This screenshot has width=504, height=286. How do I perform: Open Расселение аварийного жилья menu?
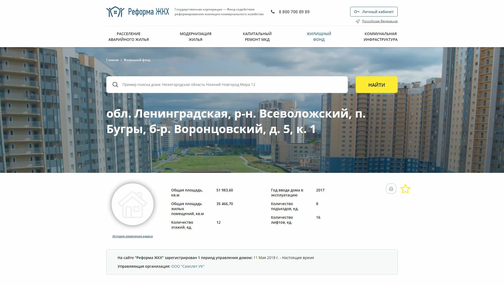coord(128,37)
